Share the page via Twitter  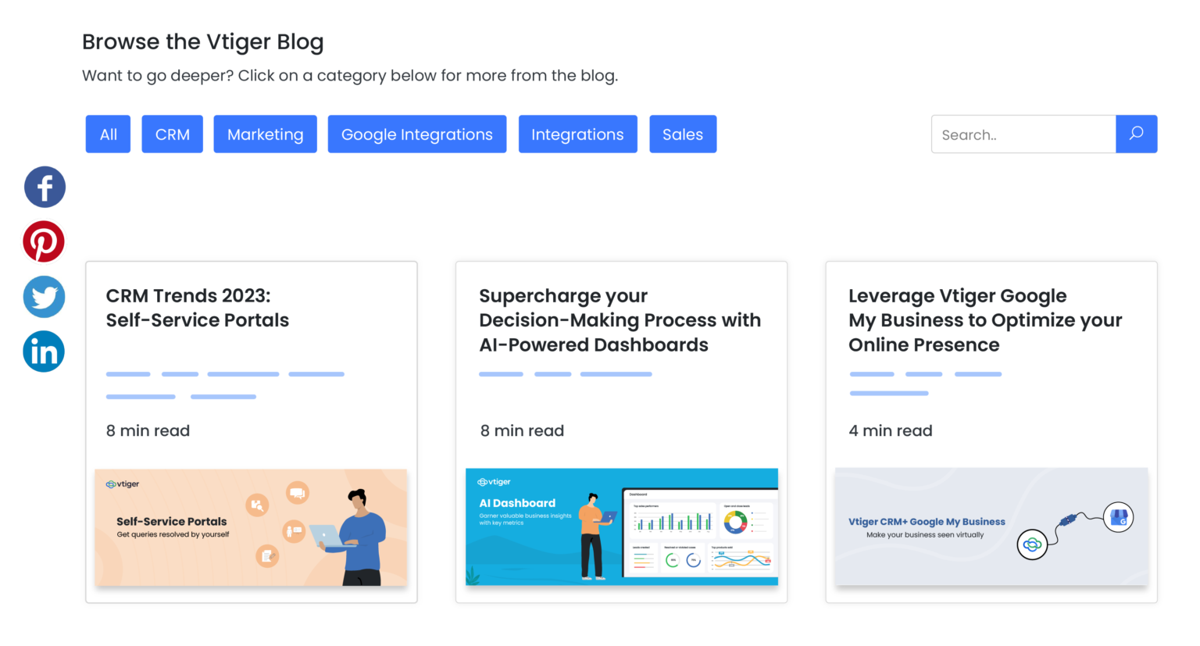44,297
